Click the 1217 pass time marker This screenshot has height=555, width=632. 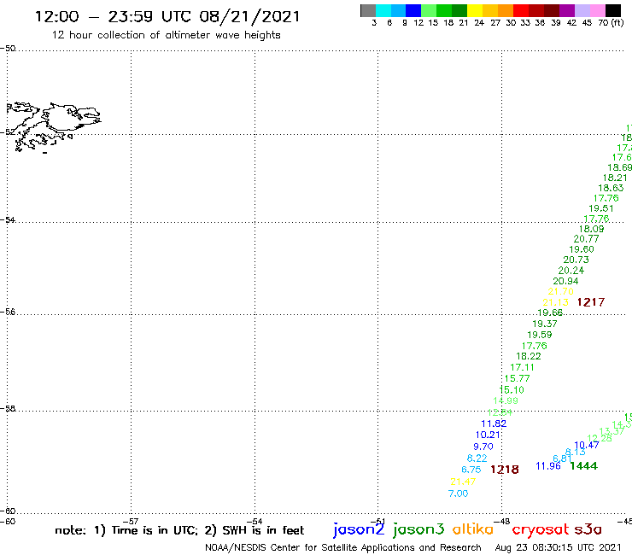pyautogui.click(x=591, y=302)
